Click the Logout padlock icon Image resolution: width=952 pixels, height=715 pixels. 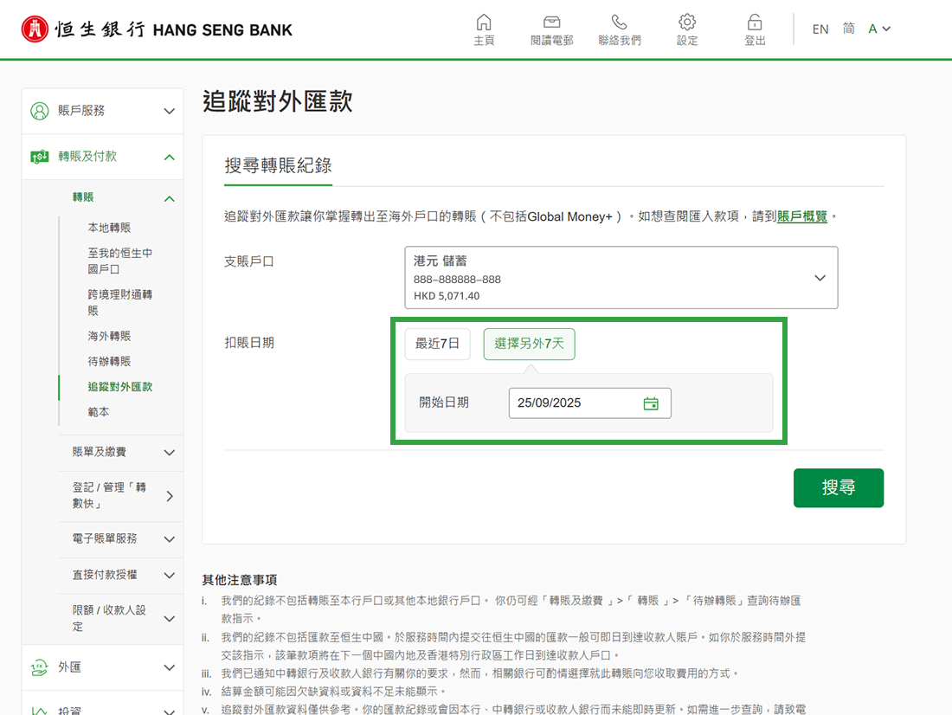click(x=755, y=23)
